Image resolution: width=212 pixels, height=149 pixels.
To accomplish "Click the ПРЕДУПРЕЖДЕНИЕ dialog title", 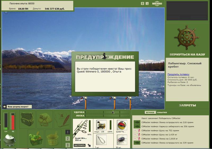I will pos(105,57).
